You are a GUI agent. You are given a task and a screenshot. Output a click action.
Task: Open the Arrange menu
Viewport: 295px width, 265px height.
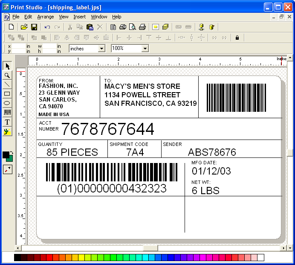point(46,17)
